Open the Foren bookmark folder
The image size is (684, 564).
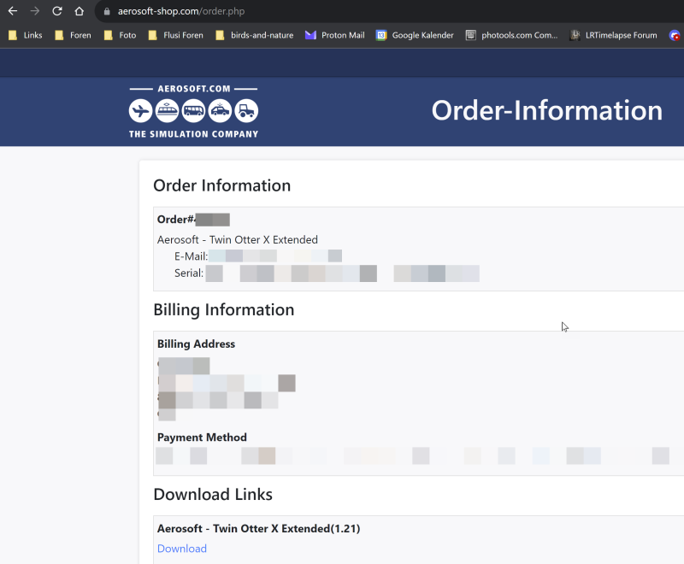point(73,35)
